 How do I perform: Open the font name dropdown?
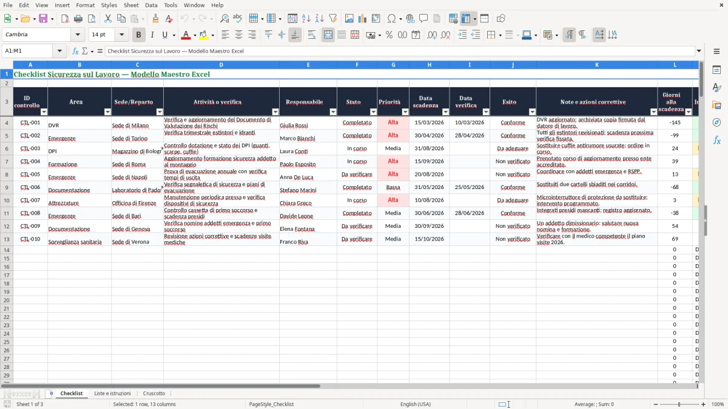pyautogui.click(x=78, y=35)
